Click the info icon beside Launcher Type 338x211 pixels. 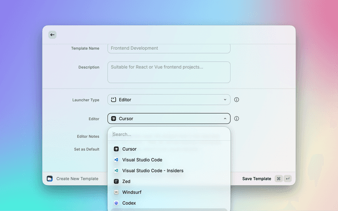click(x=237, y=100)
